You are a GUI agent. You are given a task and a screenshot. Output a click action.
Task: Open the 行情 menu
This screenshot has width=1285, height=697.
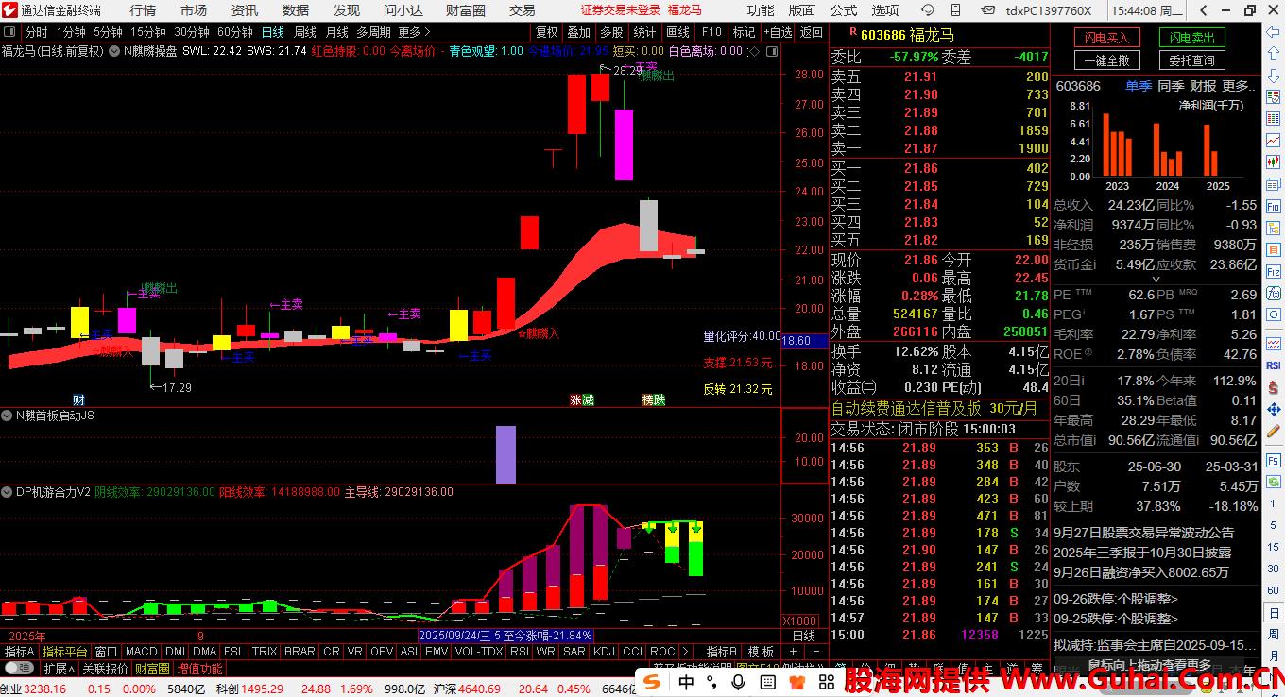click(143, 10)
